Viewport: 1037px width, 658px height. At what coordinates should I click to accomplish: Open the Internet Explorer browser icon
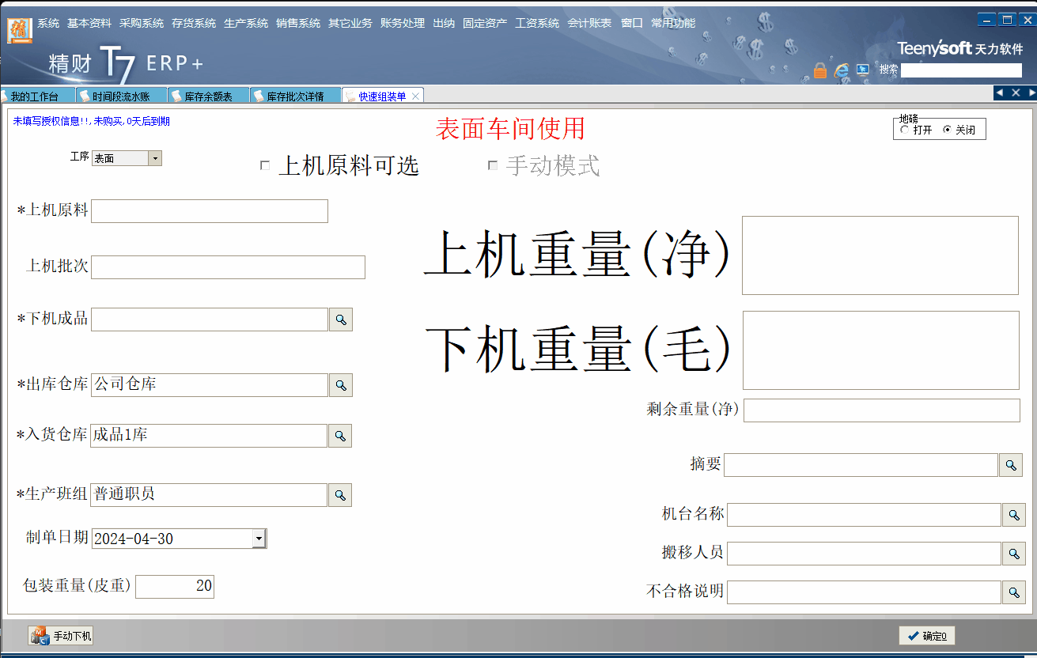(842, 70)
